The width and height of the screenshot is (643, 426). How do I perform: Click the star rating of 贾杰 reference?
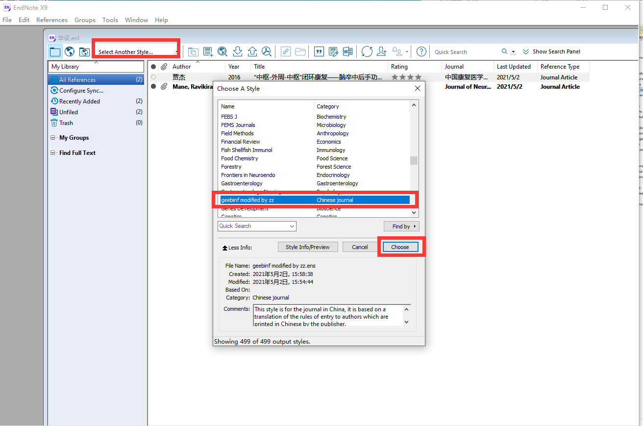tap(406, 77)
